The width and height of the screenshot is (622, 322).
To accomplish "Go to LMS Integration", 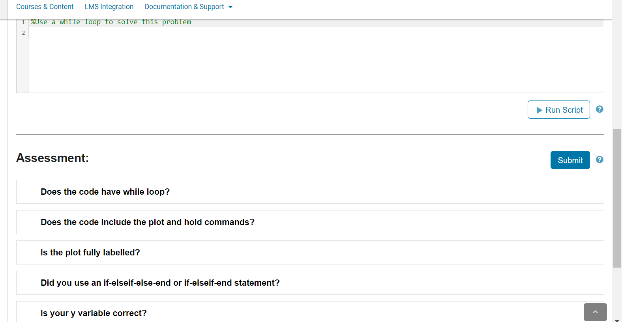I will coord(109,7).
